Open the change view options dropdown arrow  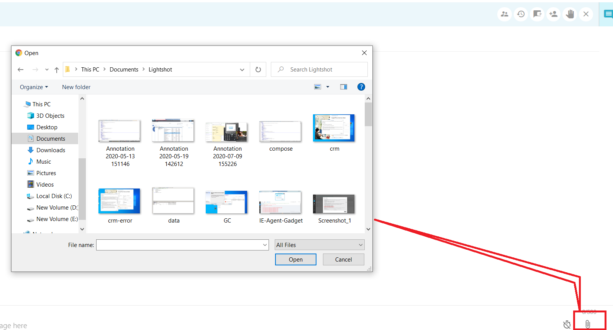[328, 87]
